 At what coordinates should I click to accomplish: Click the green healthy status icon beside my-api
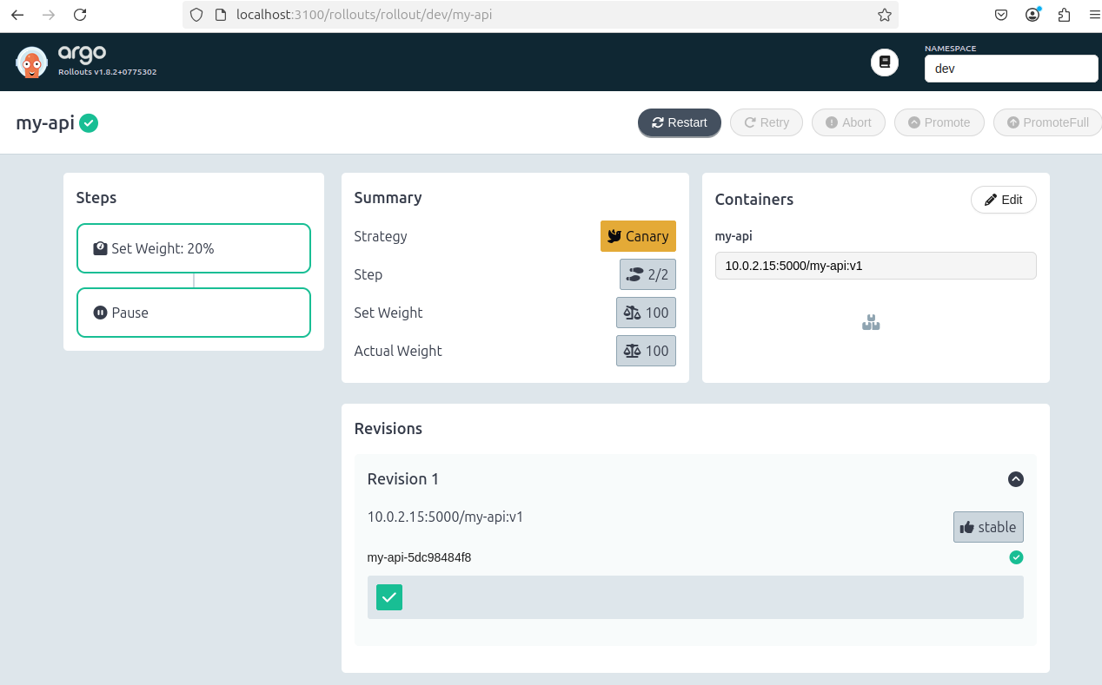click(89, 123)
